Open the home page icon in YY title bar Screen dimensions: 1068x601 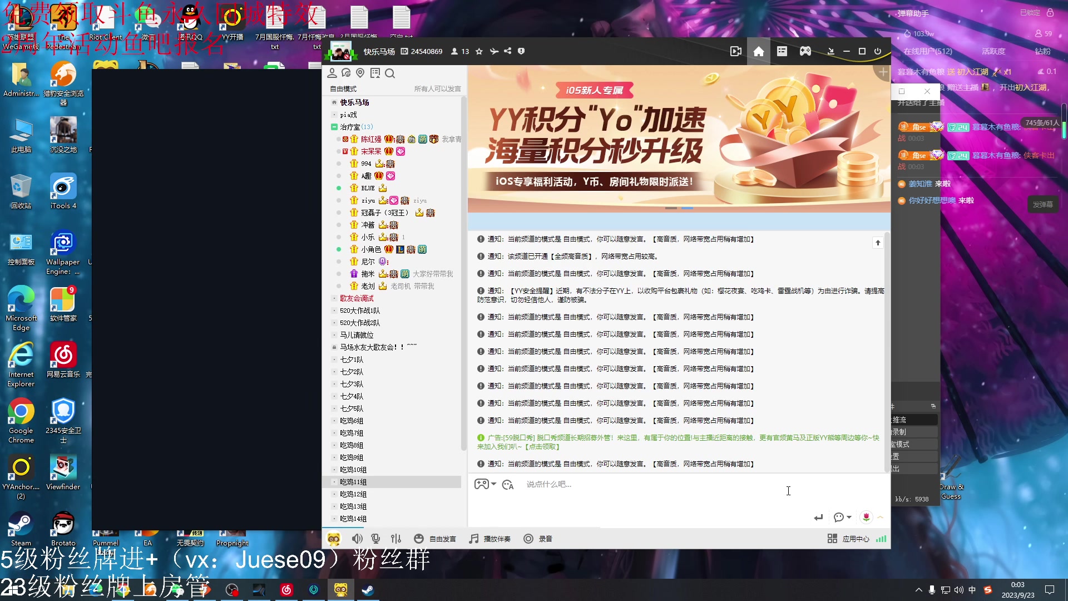(x=758, y=51)
